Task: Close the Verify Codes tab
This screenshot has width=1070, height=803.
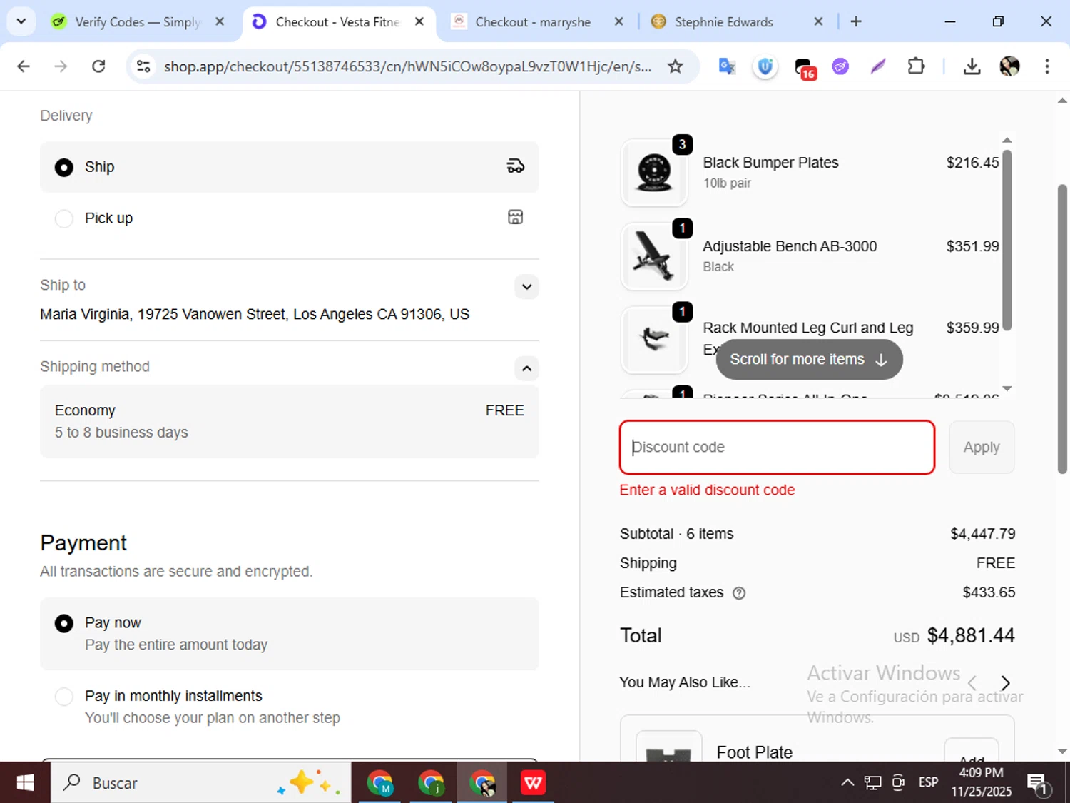Action: (220, 21)
